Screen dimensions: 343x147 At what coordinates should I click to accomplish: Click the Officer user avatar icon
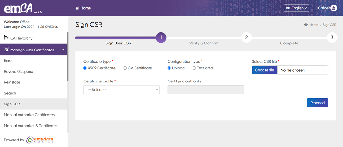334,8
